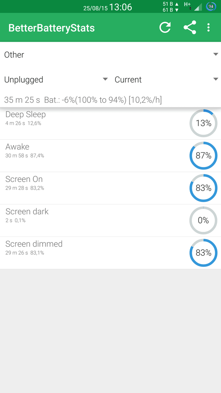Tap the Screen dimmed 83% circular gauge
This screenshot has width=221, height=393.
point(203,253)
